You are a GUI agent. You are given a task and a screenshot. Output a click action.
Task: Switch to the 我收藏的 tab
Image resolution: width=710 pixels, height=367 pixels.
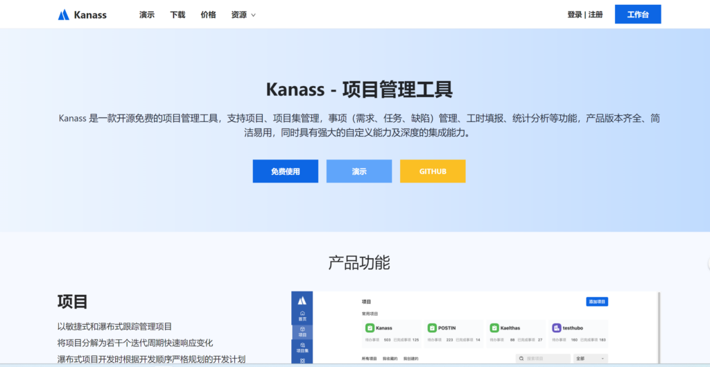coord(390,359)
